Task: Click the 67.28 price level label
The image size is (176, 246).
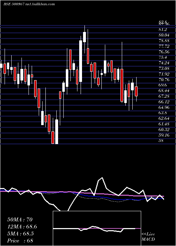Action: point(164,96)
